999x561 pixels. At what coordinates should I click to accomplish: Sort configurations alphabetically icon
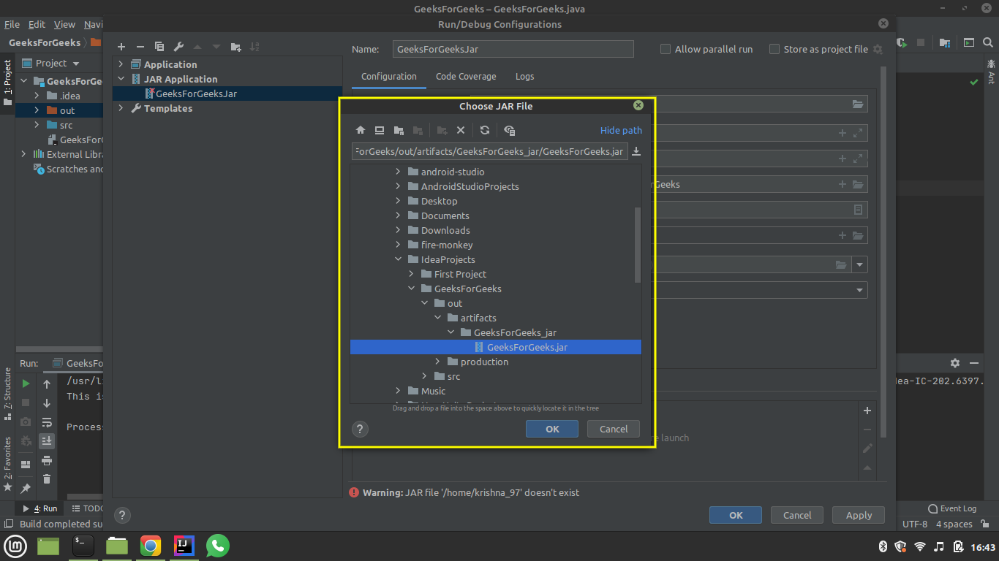[x=255, y=47]
